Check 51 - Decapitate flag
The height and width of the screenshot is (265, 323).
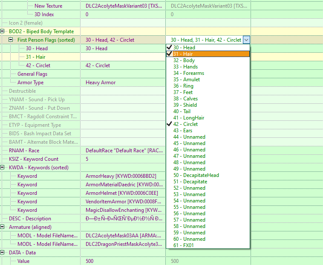pyautogui.click(x=208, y=181)
